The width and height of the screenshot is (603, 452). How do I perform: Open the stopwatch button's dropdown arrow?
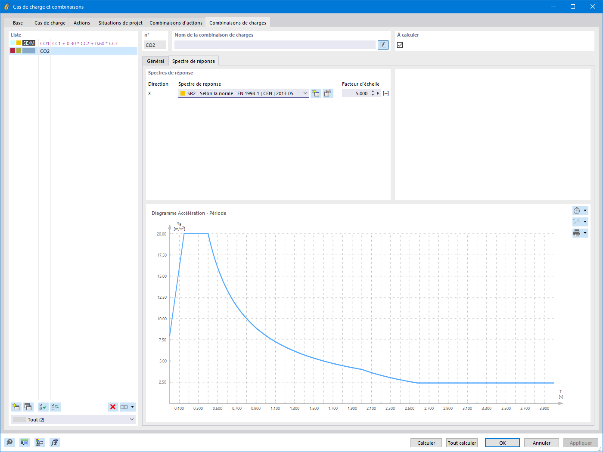point(585,211)
